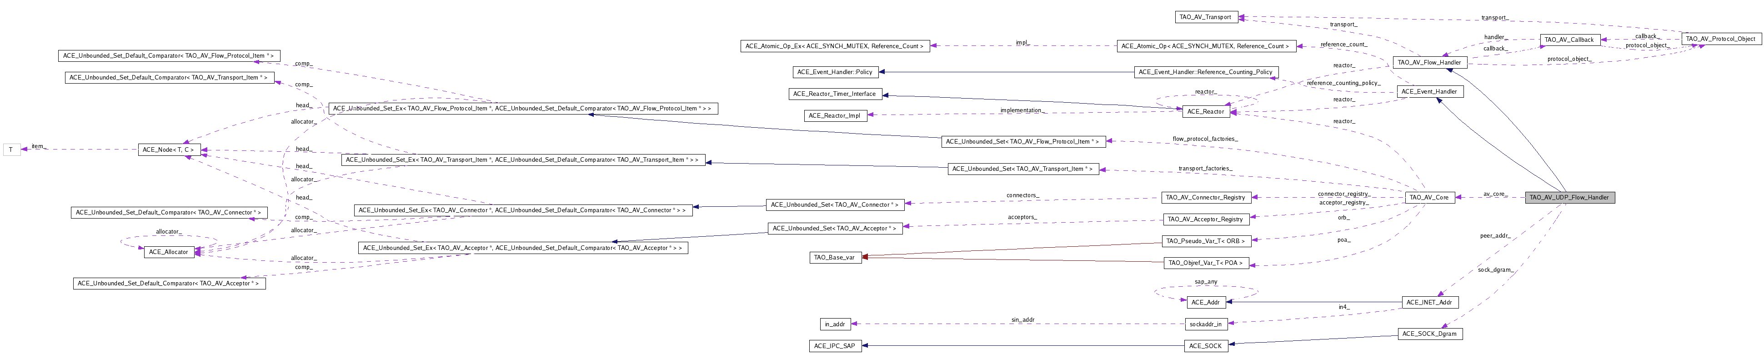Select the ACE_Allocator node
This screenshot has width=1764, height=354.
point(169,252)
